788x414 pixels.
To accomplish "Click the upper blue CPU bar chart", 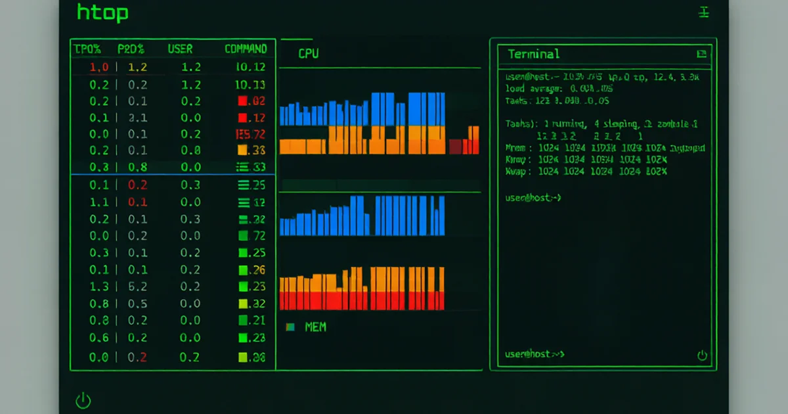I will 362,109.
